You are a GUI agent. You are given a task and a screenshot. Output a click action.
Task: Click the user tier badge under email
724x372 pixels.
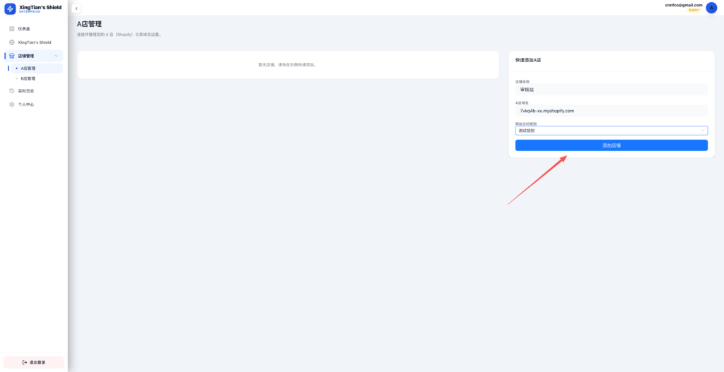(x=694, y=10)
